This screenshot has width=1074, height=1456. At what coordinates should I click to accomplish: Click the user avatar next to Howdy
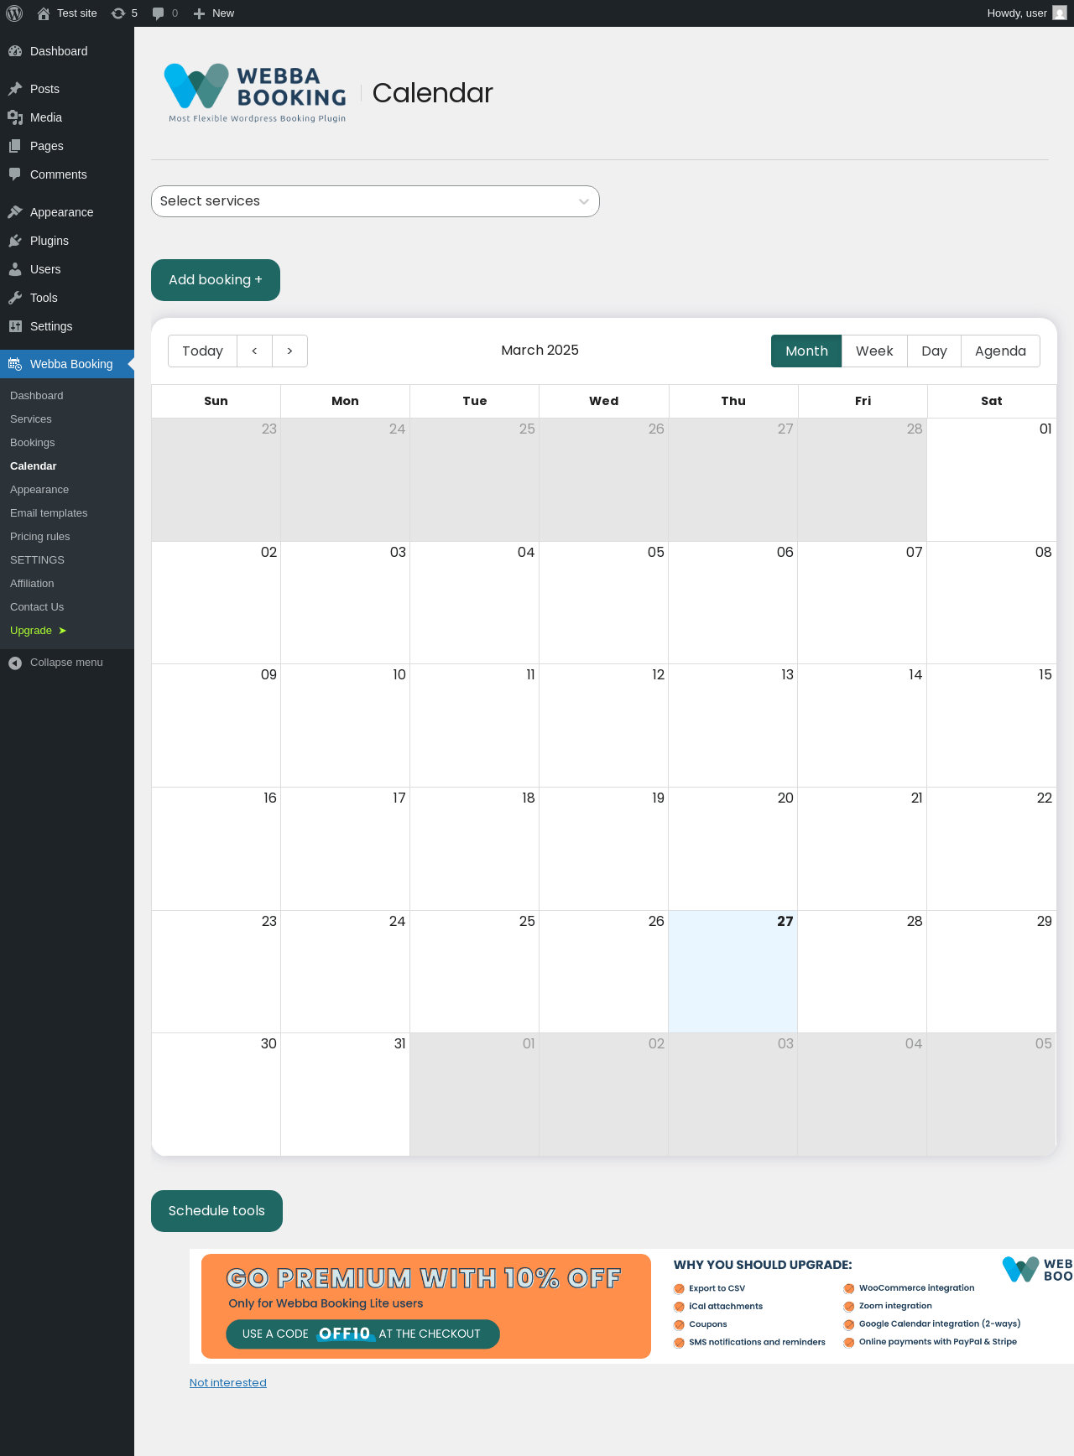pos(1060,13)
